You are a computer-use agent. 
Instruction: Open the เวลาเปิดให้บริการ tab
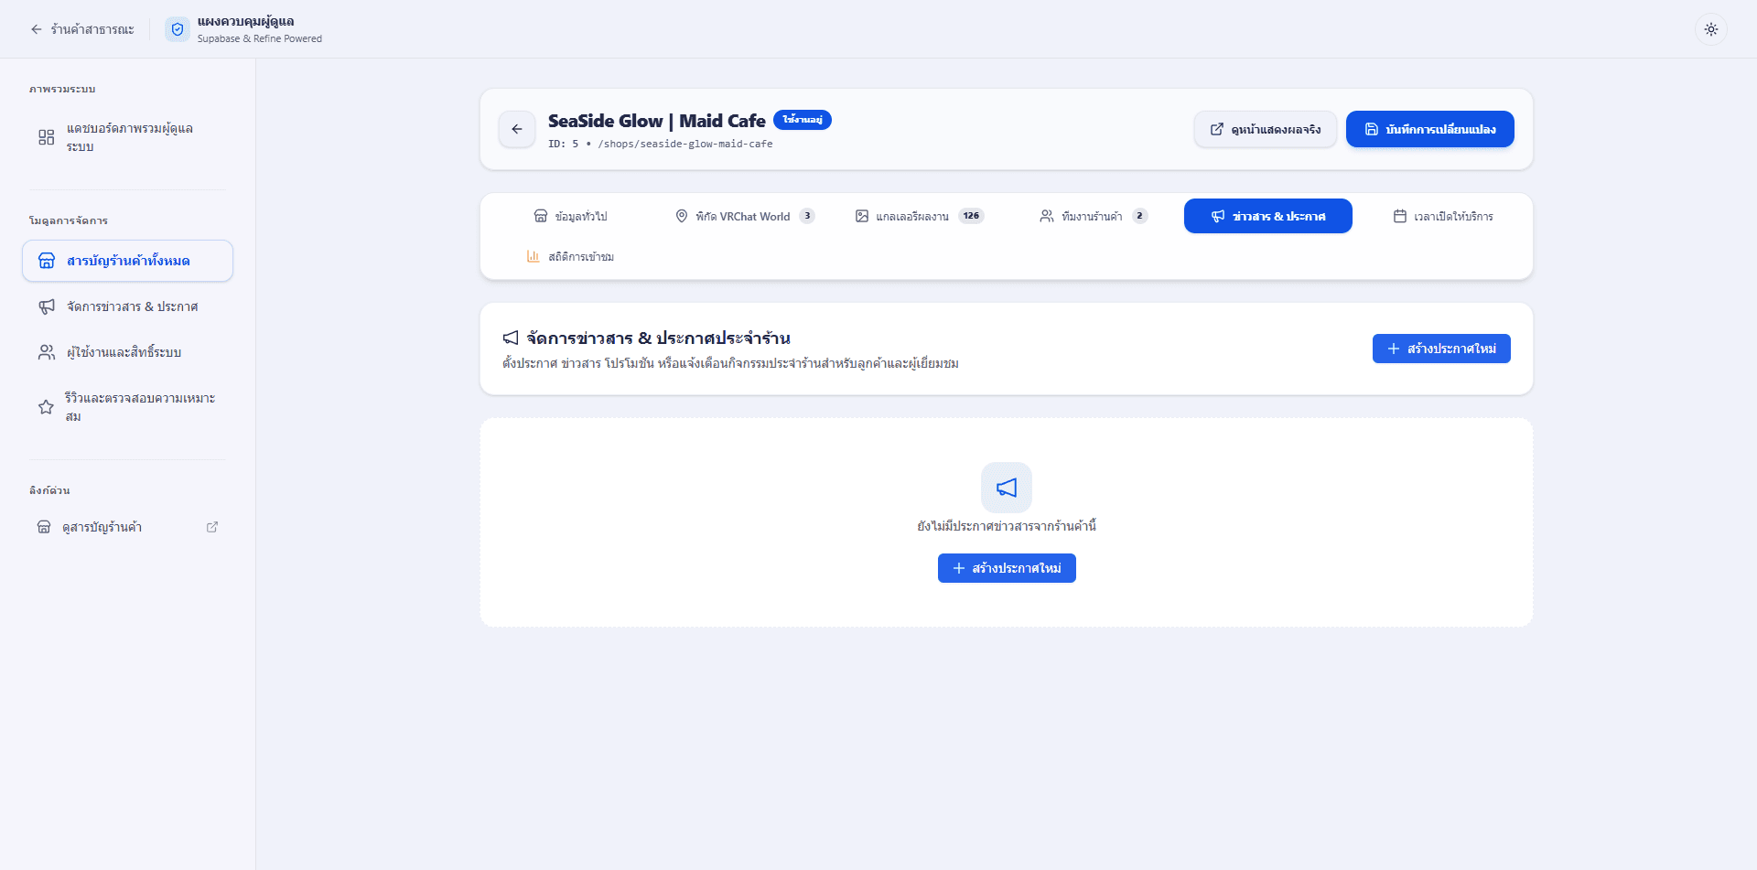point(1442,216)
